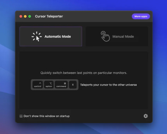167x134 pixels.
Task: Click the option key in shortcut
Action: pos(49,85)
